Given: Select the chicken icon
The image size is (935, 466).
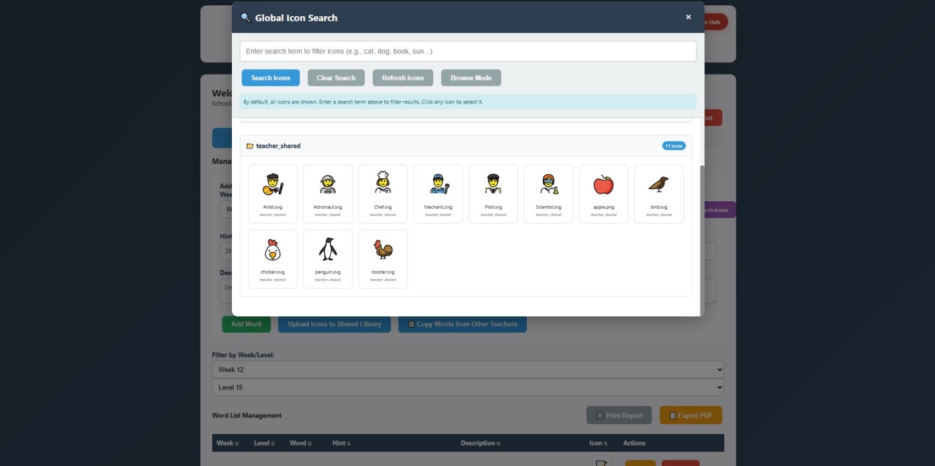Looking at the screenshot, I should [x=273, y=257].
